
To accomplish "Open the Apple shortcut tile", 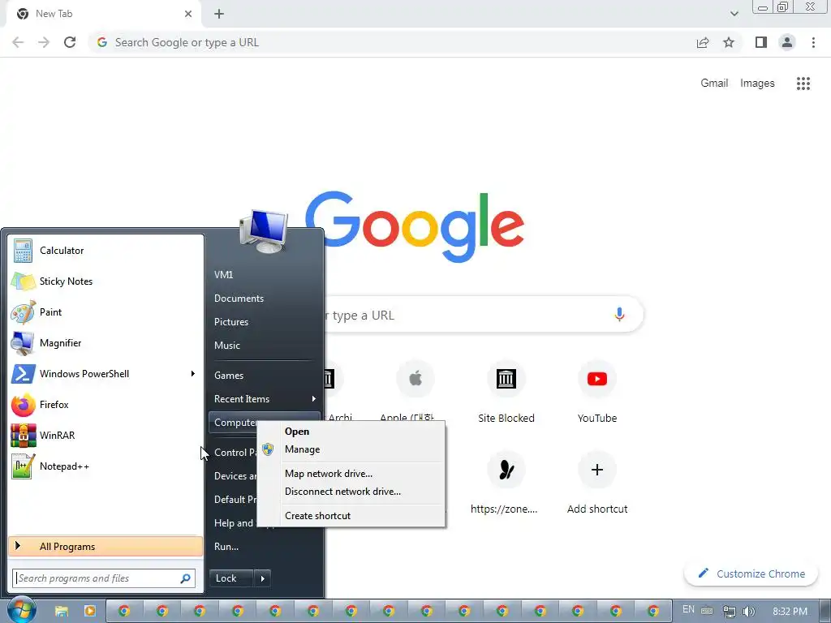I will pyautogui.click(x=415, y=393).
